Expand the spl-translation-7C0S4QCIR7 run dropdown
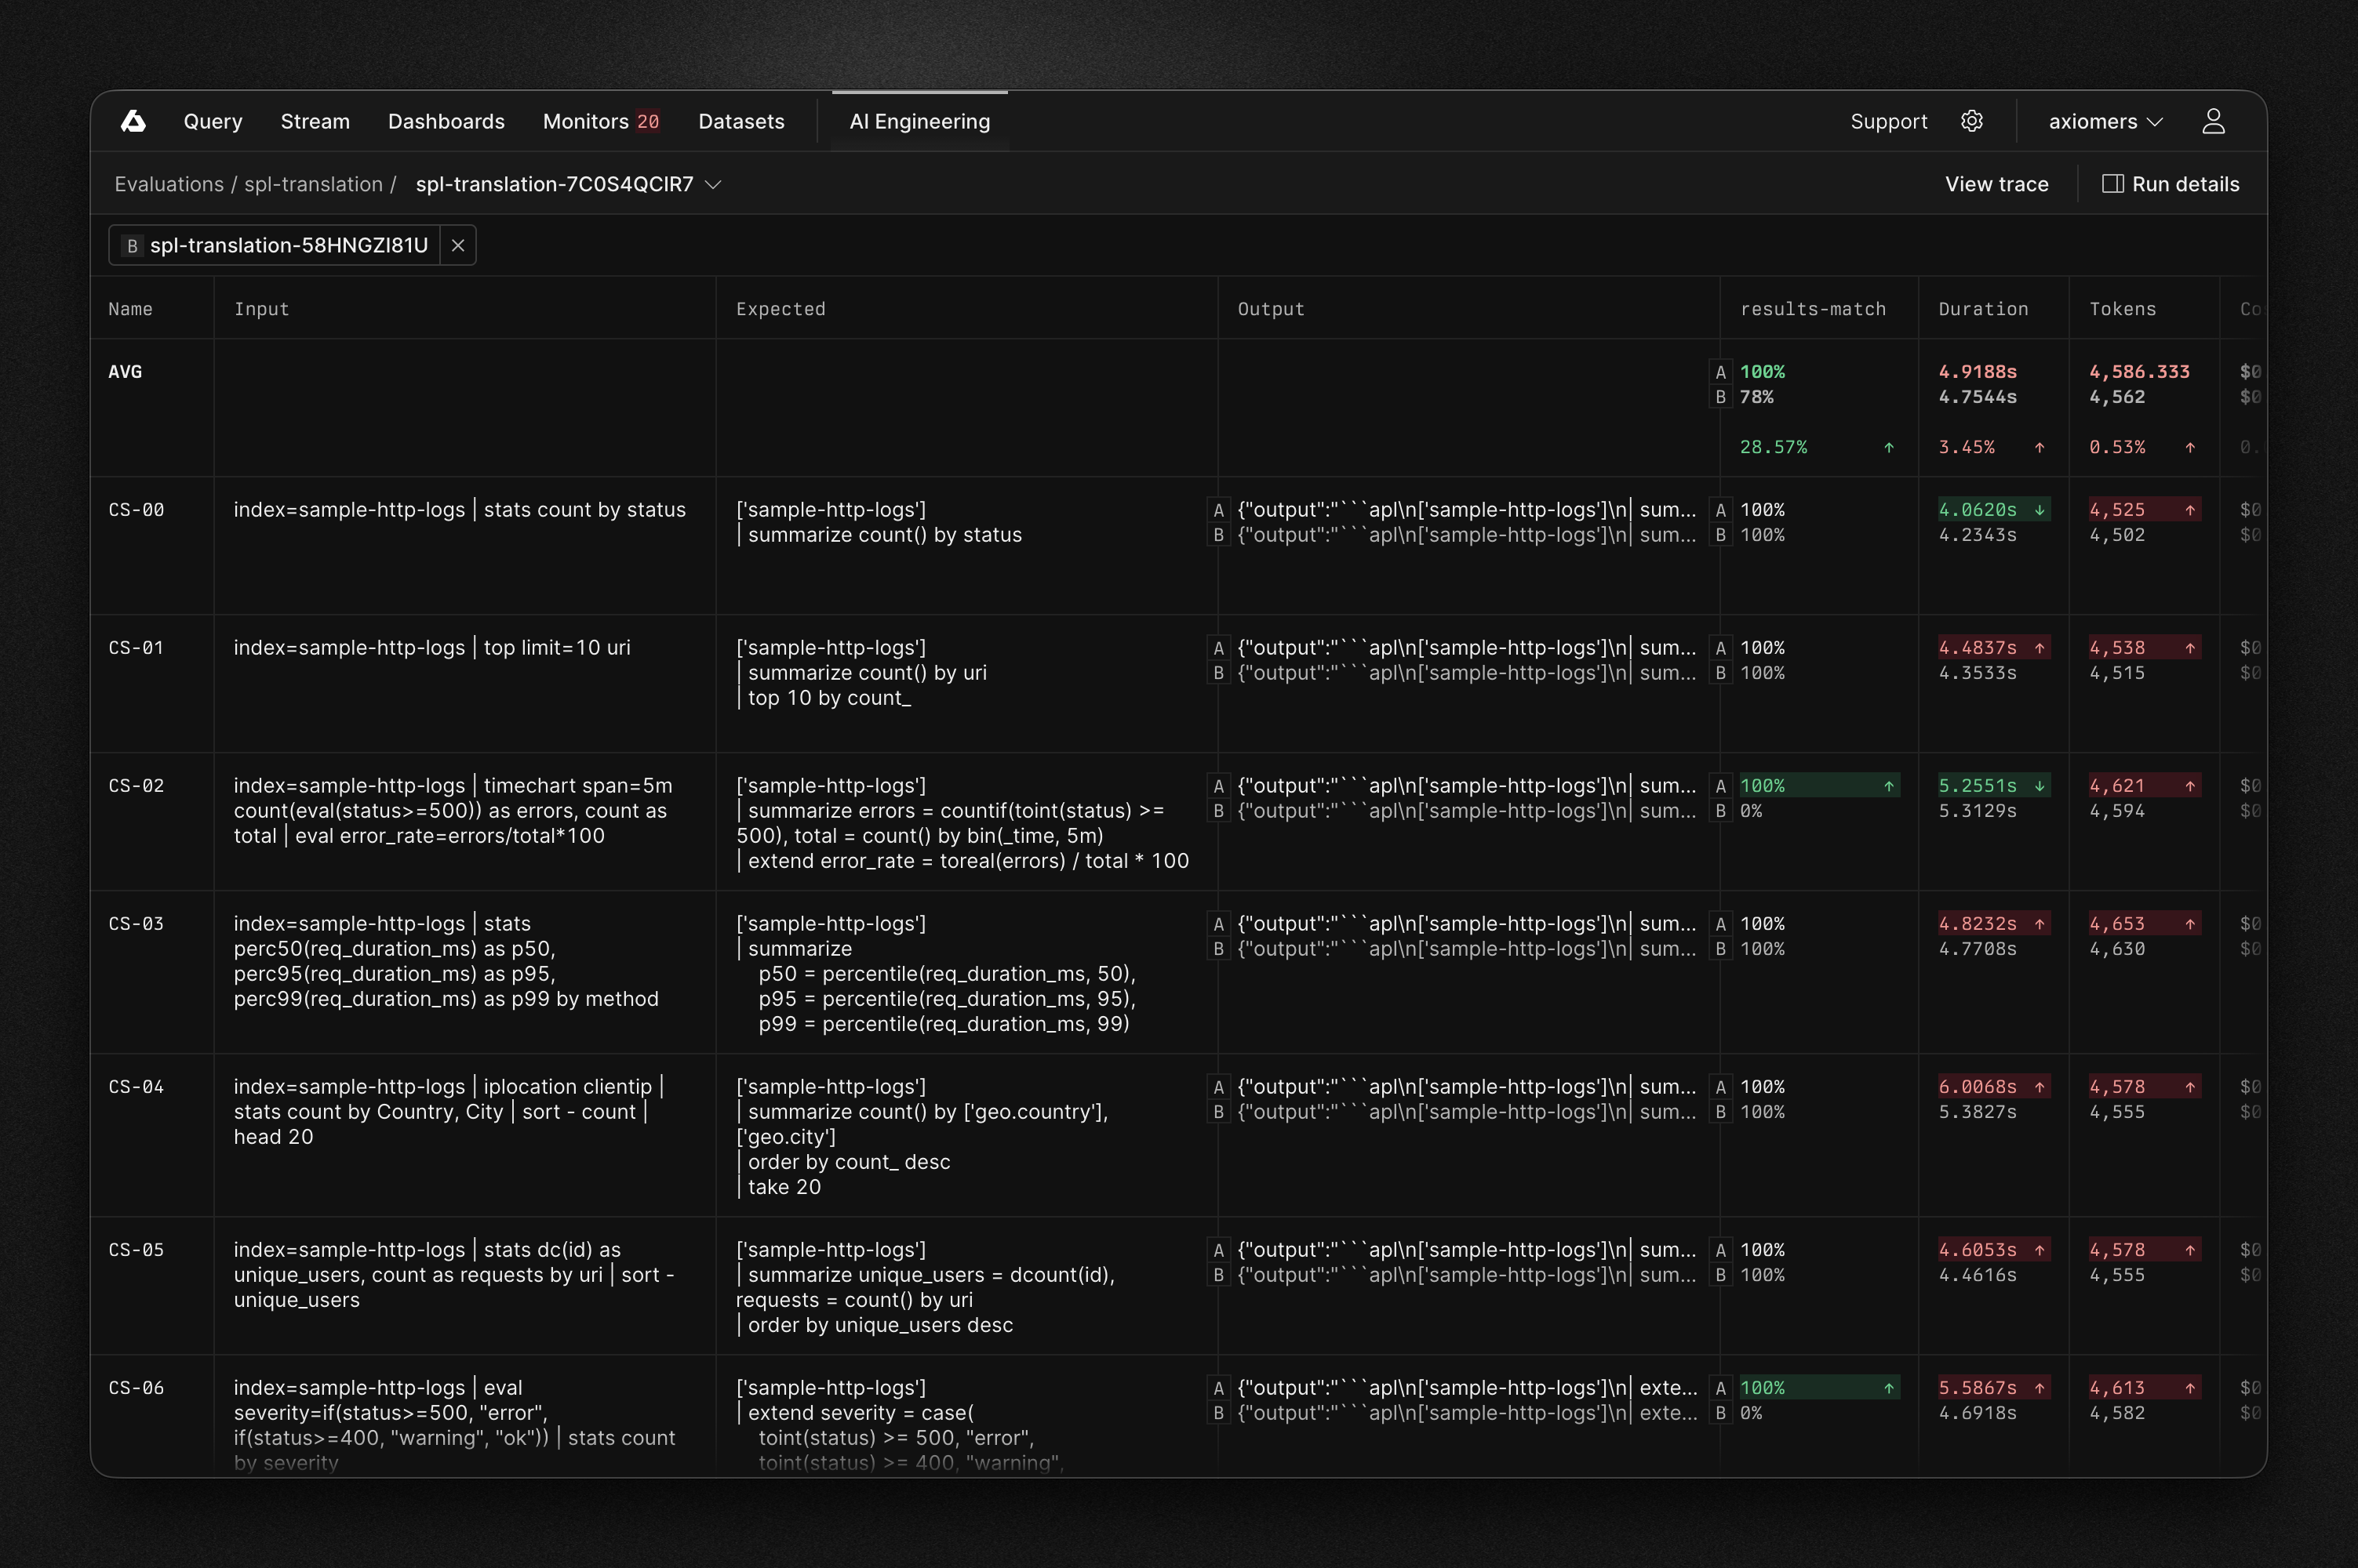This screenshot has height=1568, width=2358. click(x=713, y=184)
